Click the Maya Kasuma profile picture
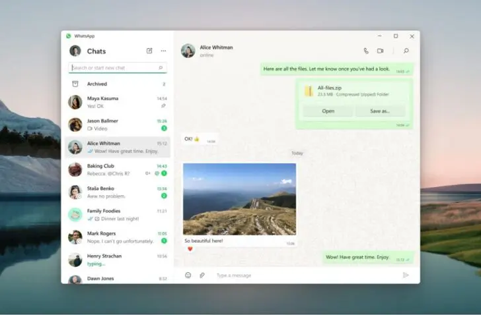481x315 pixels. click(x=75, y=102)
